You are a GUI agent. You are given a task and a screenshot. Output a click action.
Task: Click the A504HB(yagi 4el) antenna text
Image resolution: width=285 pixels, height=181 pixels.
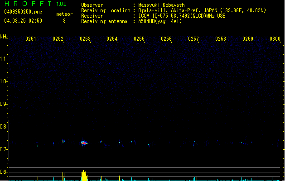click(x=160, y=21)
